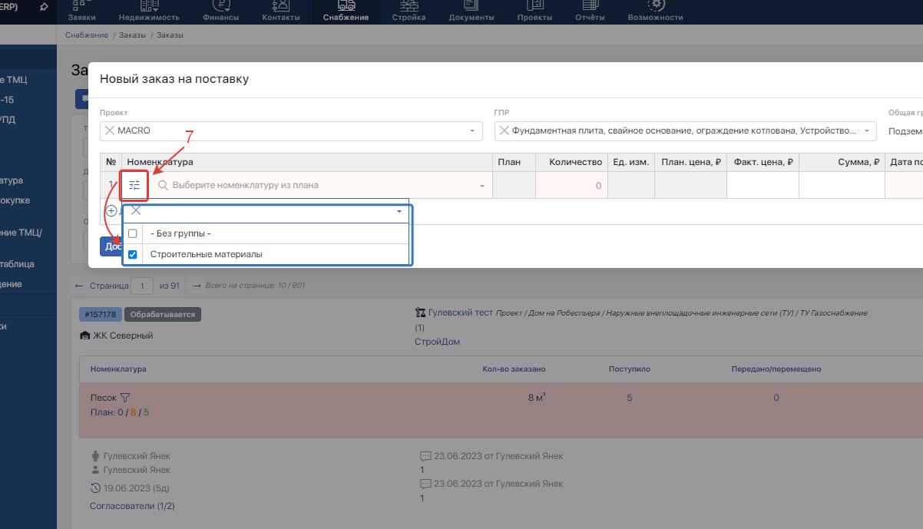This screenshot has width=923, height=529.
Task: Open the first Заказы breadcrumb link
Action: pos(132,35)
